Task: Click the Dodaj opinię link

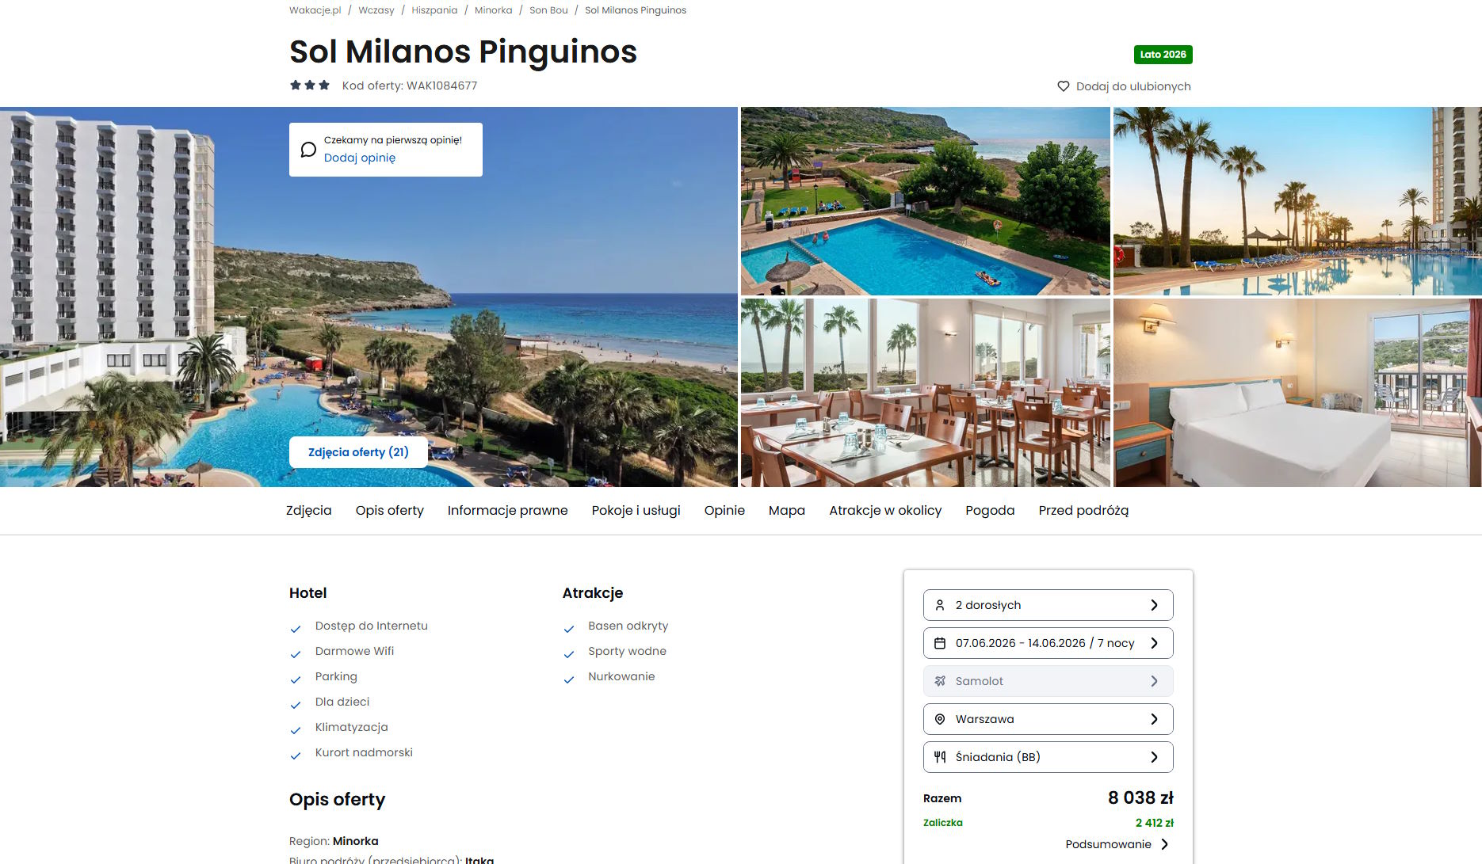Action: (x=360, y=158)
